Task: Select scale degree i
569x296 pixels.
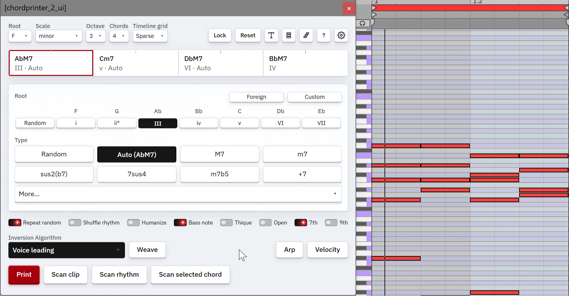Action: [76, 123]
